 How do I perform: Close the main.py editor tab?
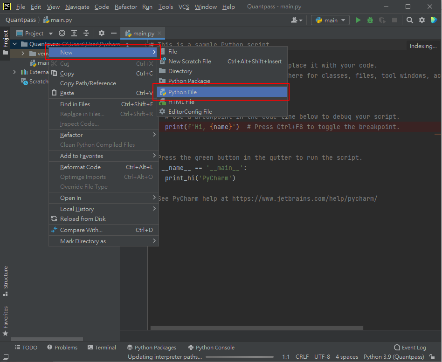pos(159,33)
